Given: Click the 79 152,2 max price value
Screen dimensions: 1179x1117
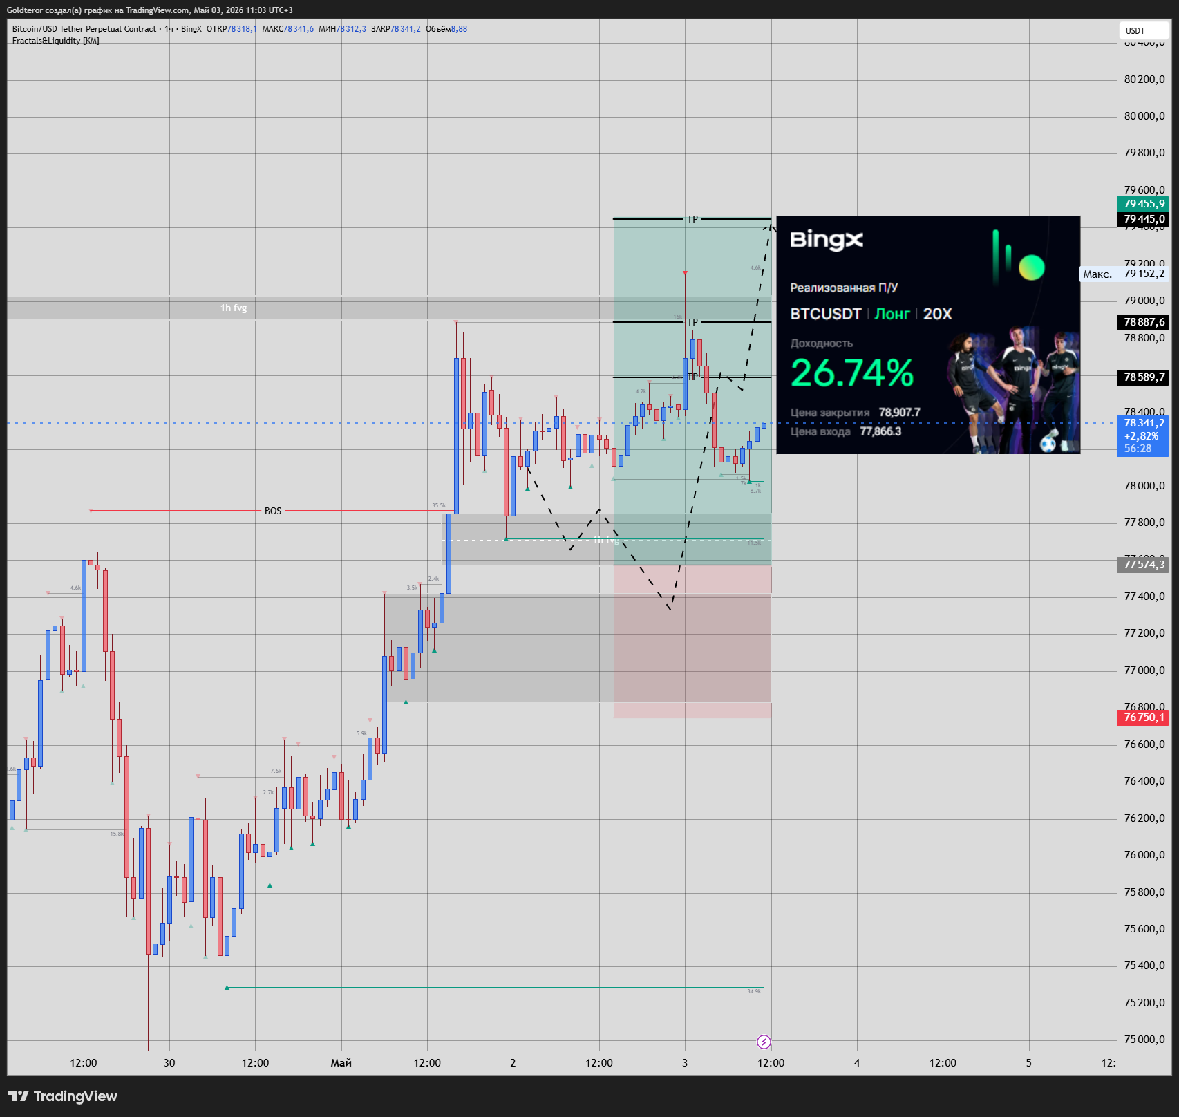Looking at the screenshot, I should (1144, 274).
